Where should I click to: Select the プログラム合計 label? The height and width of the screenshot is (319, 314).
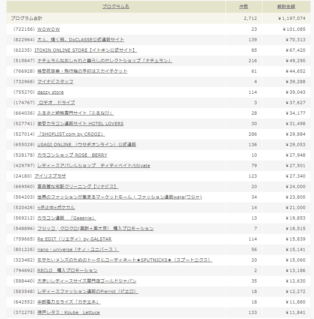[x=26, y=18]
